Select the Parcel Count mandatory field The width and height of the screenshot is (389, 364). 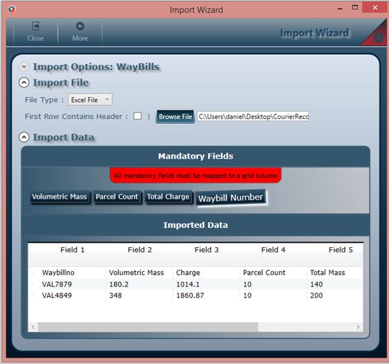click(x=117, y=197)
